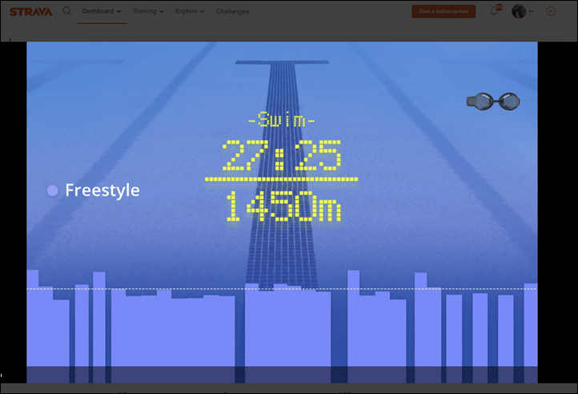
Task: Open the Dashboard dropdown menu
Action: 102,11
